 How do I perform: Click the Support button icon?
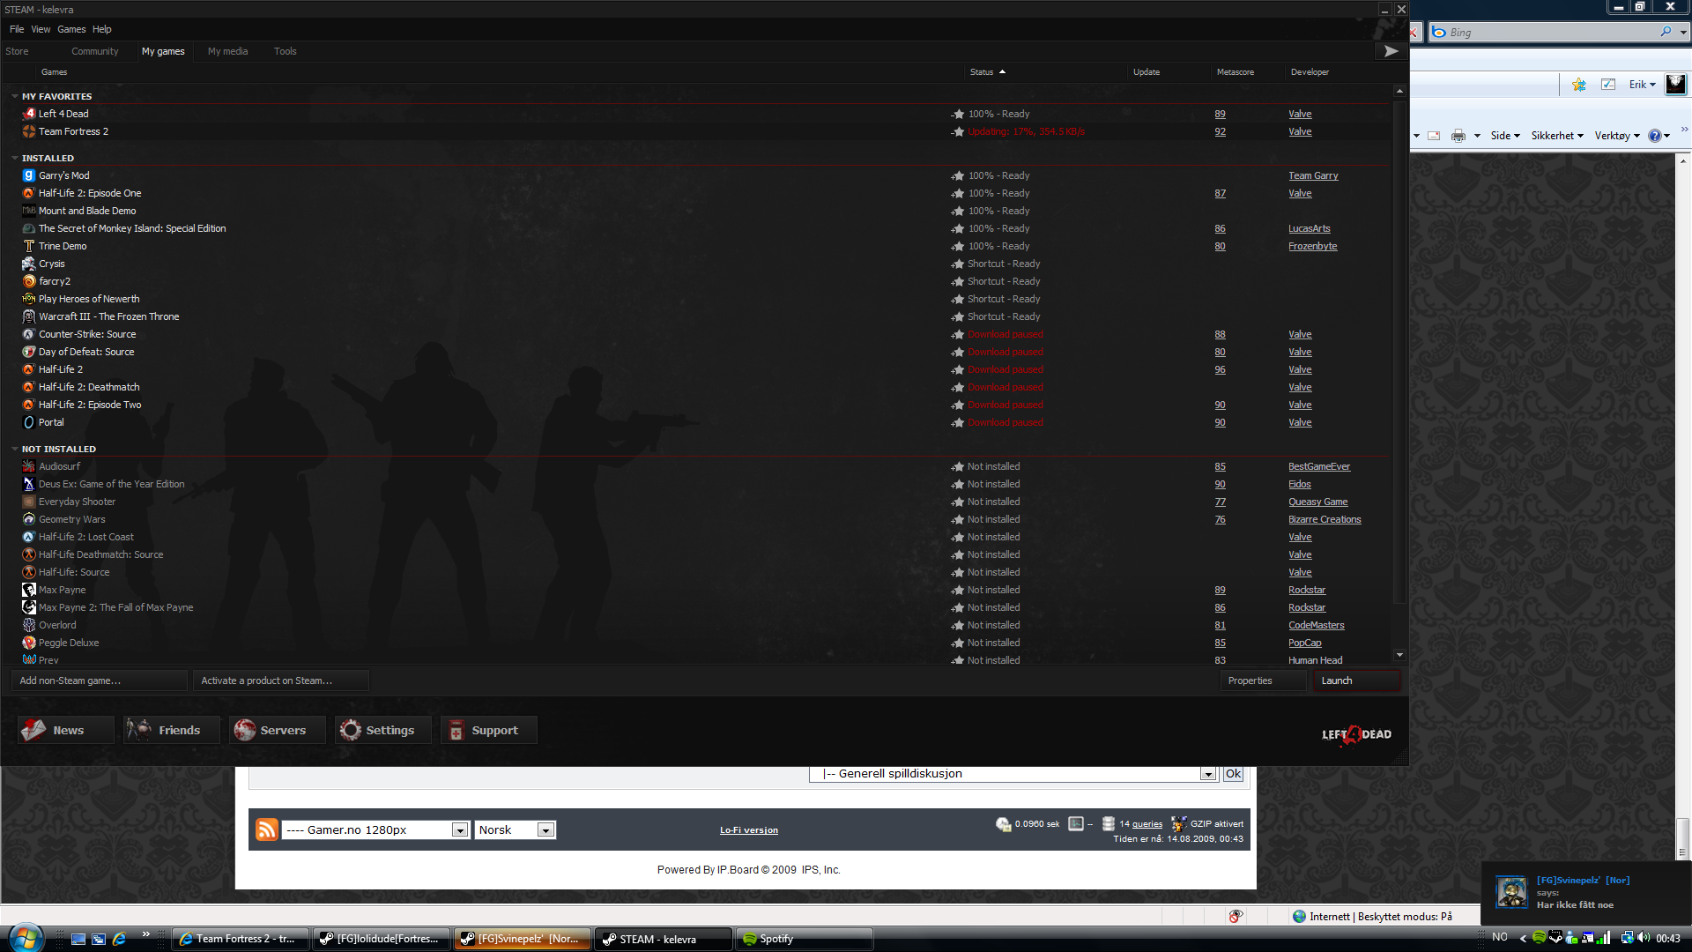tap(456, 730)
